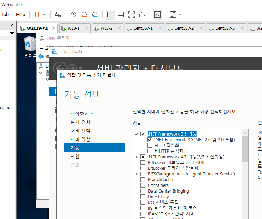Click the 서버 관리자 back navigation button
The height and width of the screenshot is (219, 262).
coord(60,68)
